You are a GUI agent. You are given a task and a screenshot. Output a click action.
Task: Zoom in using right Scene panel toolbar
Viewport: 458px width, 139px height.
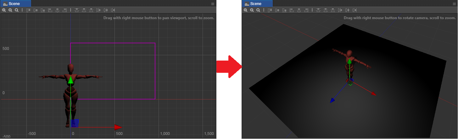[245, 10]
